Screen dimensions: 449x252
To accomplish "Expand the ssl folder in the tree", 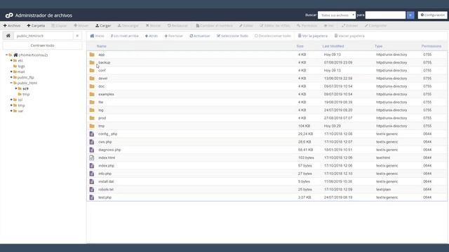I will (x=11, y=99).
